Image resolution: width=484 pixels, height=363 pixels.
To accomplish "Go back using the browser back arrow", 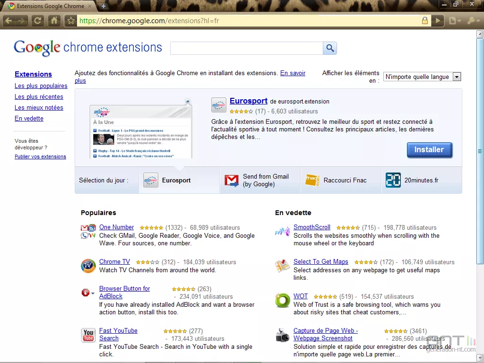I will click(9, 21).
